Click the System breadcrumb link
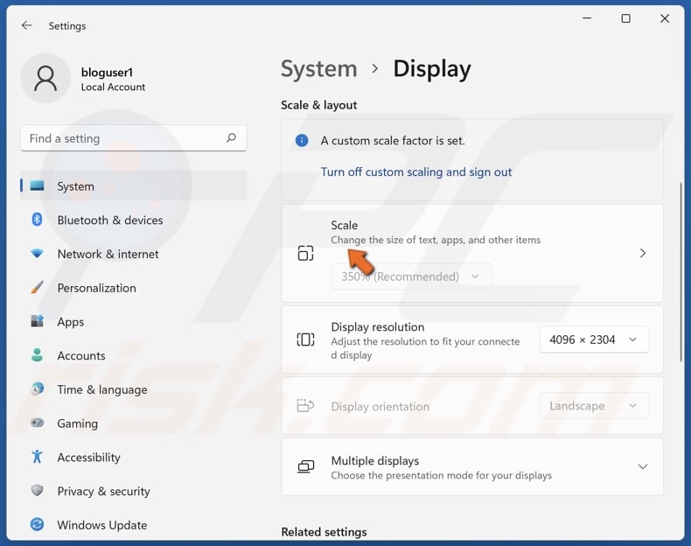Image resolution: width=691 pixels, height=546 pixels. click(318, 69)
